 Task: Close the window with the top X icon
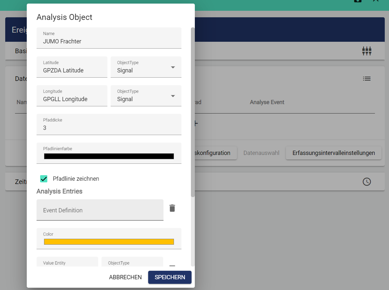point(376,1)
